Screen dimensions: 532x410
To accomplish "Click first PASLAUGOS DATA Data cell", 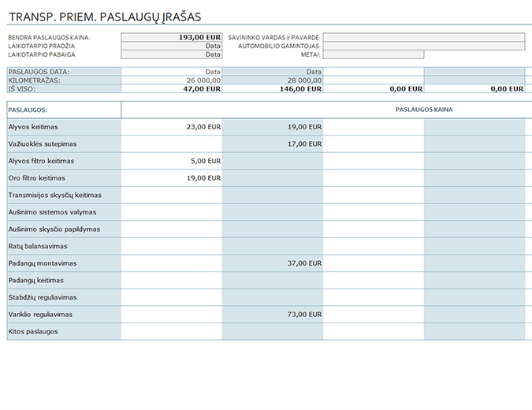I will (171, 72).
